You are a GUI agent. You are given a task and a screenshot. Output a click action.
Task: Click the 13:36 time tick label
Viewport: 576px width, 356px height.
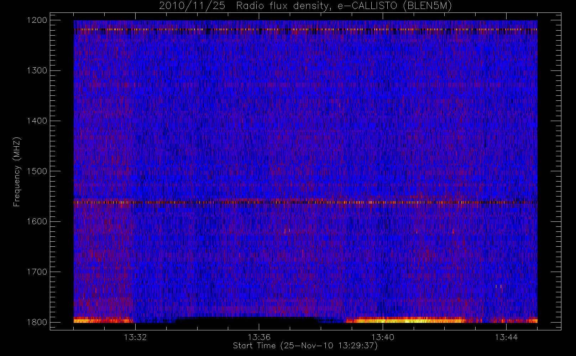point(259,337)
